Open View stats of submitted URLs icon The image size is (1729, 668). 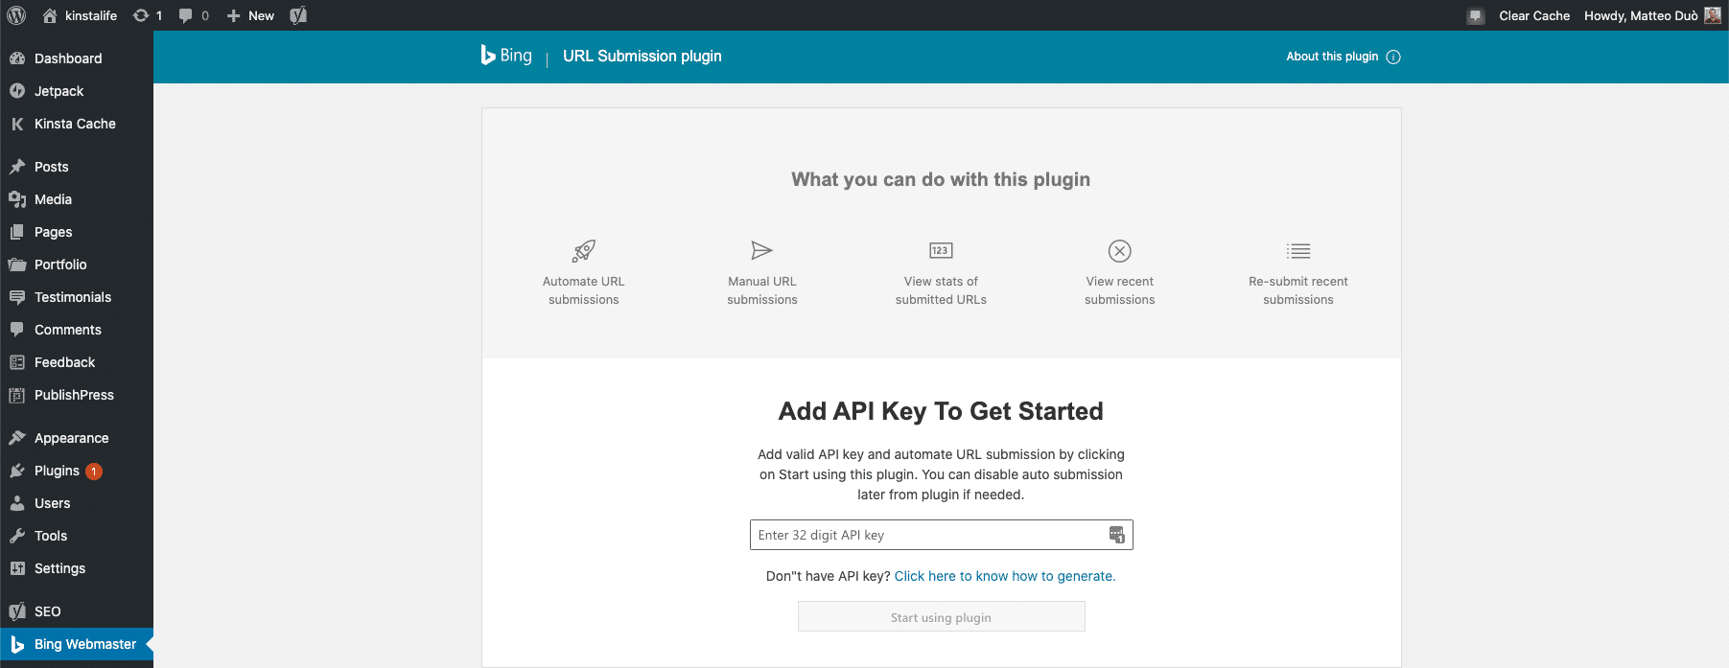click(x=940, y=249)
